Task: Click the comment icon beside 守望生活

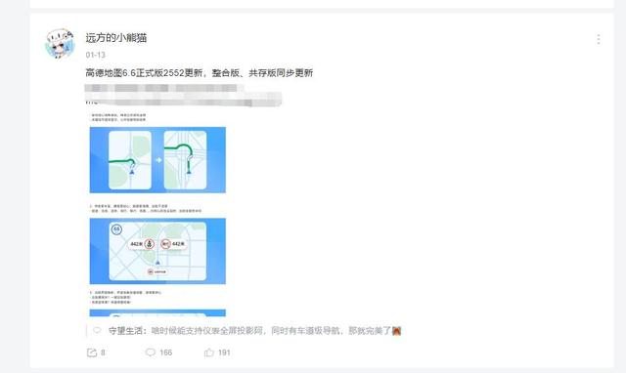Action: point(97,330)
